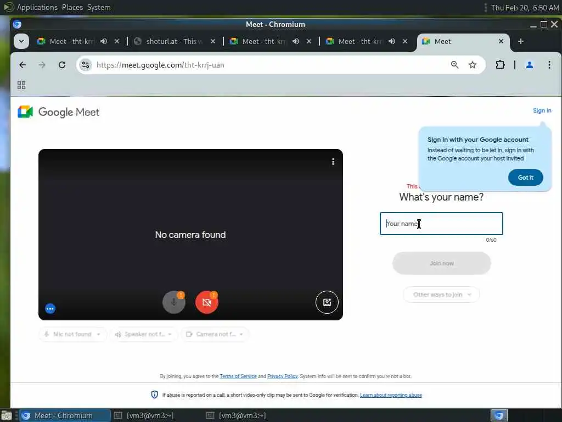
Task: Open the Places menu
Action: [x=72, y=7]
